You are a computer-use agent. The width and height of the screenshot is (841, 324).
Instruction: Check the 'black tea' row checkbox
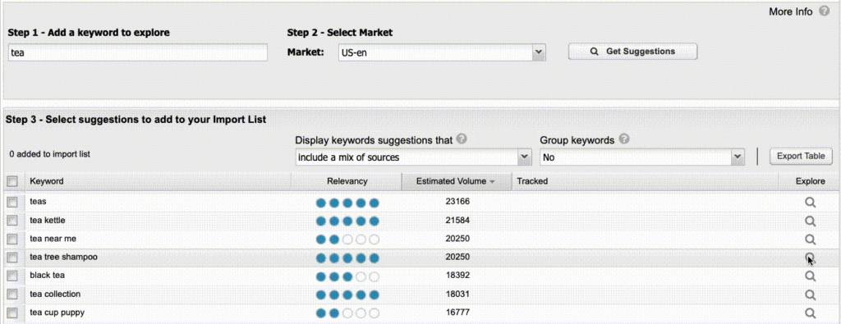tap(11, 276)
